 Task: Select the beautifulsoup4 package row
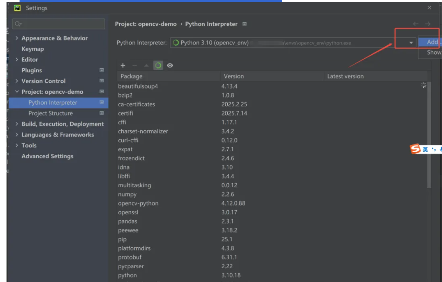pyautogui.click(x=272, y=86)
